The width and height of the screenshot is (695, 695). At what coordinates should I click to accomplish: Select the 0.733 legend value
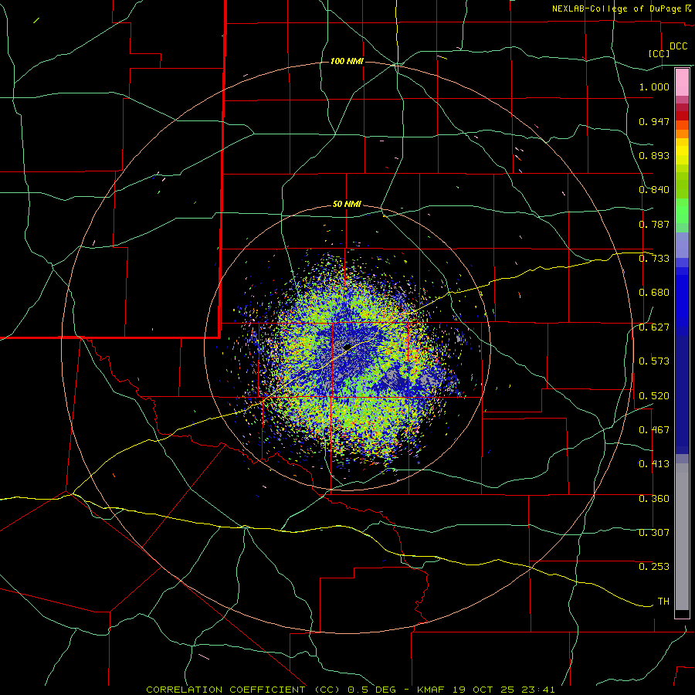(x=654, y=258)
